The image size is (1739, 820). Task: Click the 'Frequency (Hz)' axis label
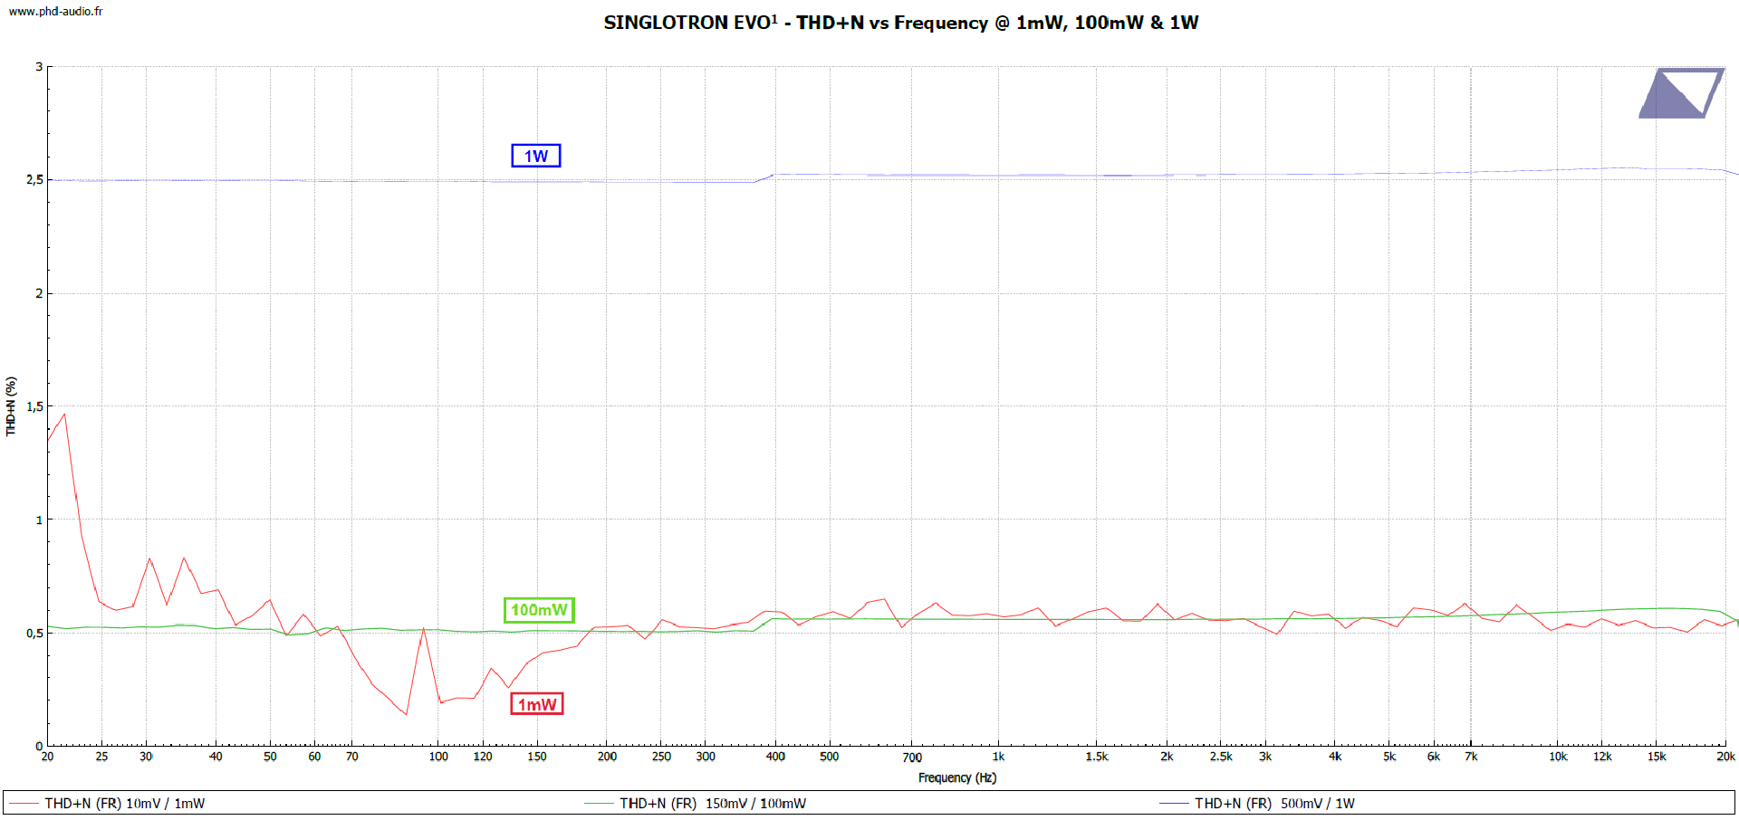pos(957,777)
